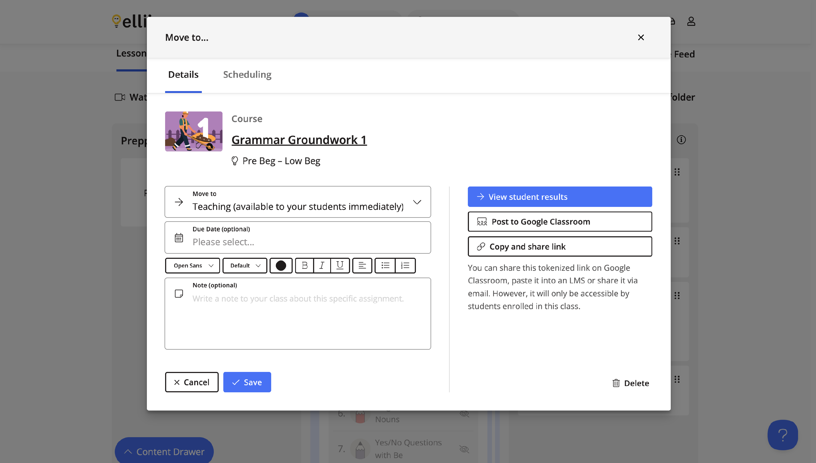Toggle visibility of Yes/No Questions lesson
The width and height of the screenshot is (816, 463).
tap(464, 449)
